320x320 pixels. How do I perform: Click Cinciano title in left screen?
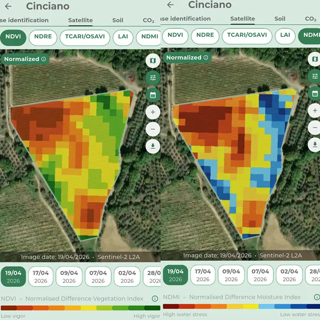pyautogui.click(x=48, y=6)
